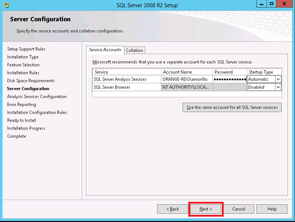Open the Analysis Services Startup Type dropdown
The height and width of the screenshot is (222, 295).
(x=278, y=79)
